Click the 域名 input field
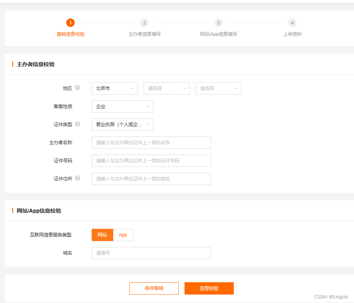The height and width of the screenshot is (303, 354). pos(151,253)
